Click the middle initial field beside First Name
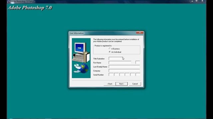The width and height of the screenshot is (213, 119). click(137, 62)
